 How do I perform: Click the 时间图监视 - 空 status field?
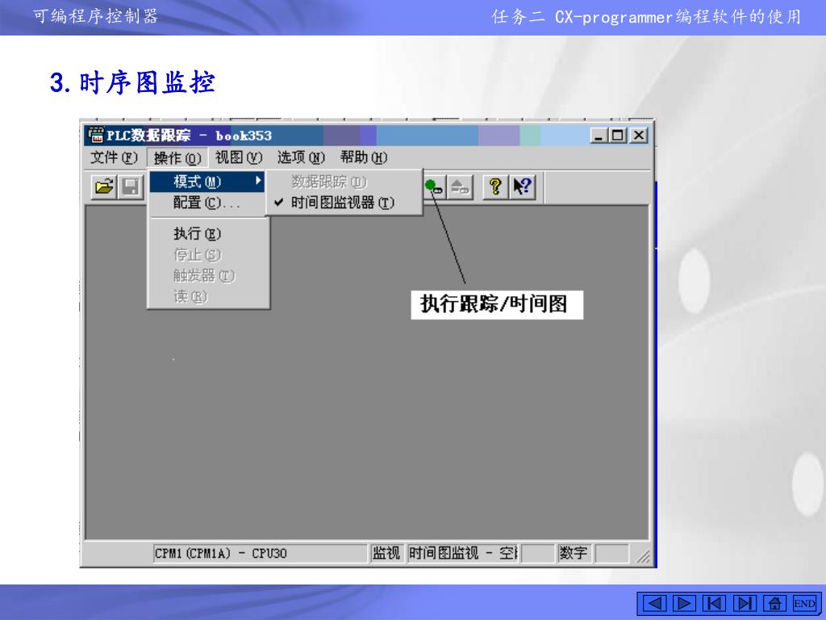tap(463, 553)
